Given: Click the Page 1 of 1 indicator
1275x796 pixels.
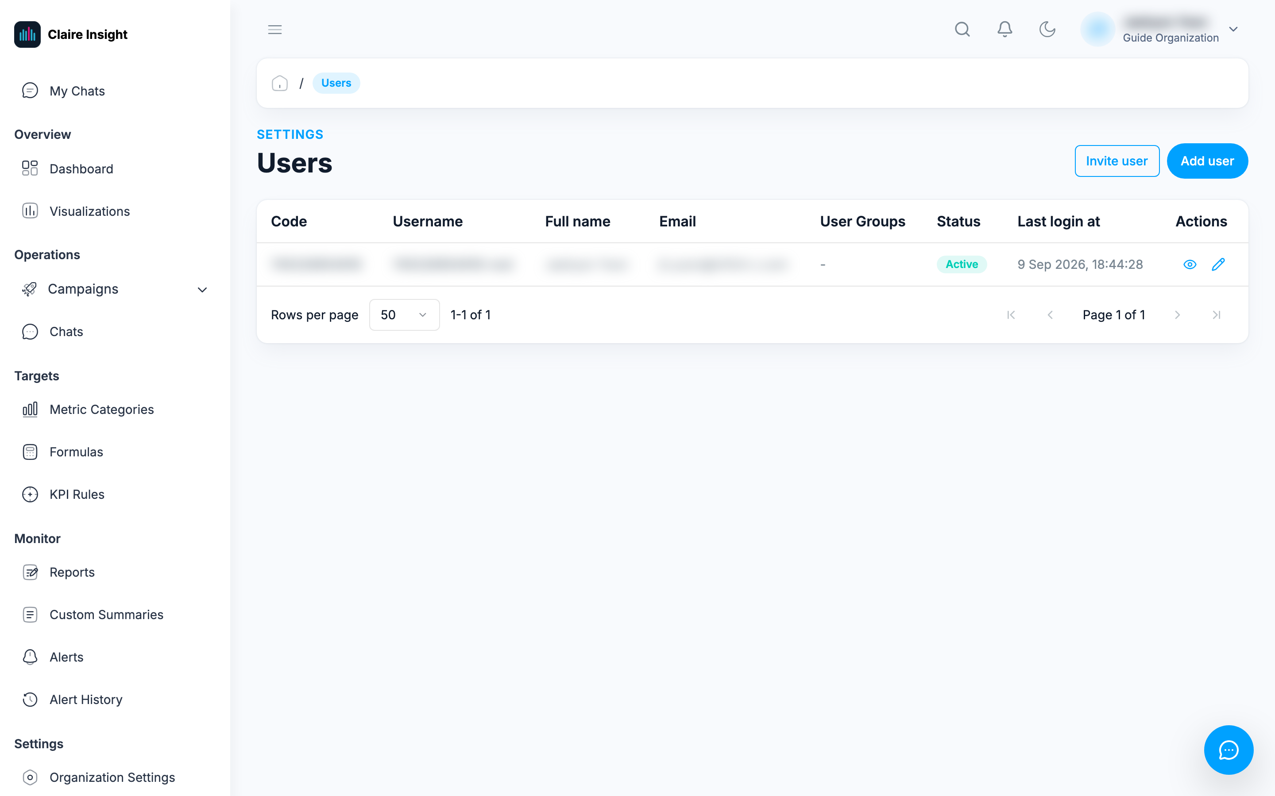Looking at the screenshot, I should [x=1114, y=315].
